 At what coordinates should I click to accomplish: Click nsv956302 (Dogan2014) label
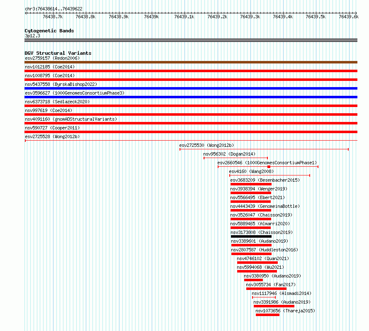pyautogui.click(x=229, y=154)
